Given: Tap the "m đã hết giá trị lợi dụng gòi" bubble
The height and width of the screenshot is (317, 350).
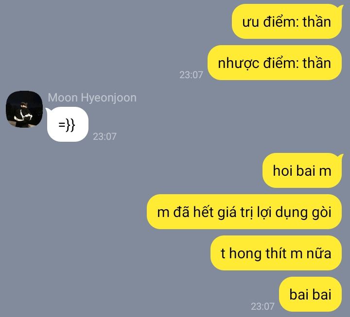Looking at the screenshot, I should tap(244, 212).
